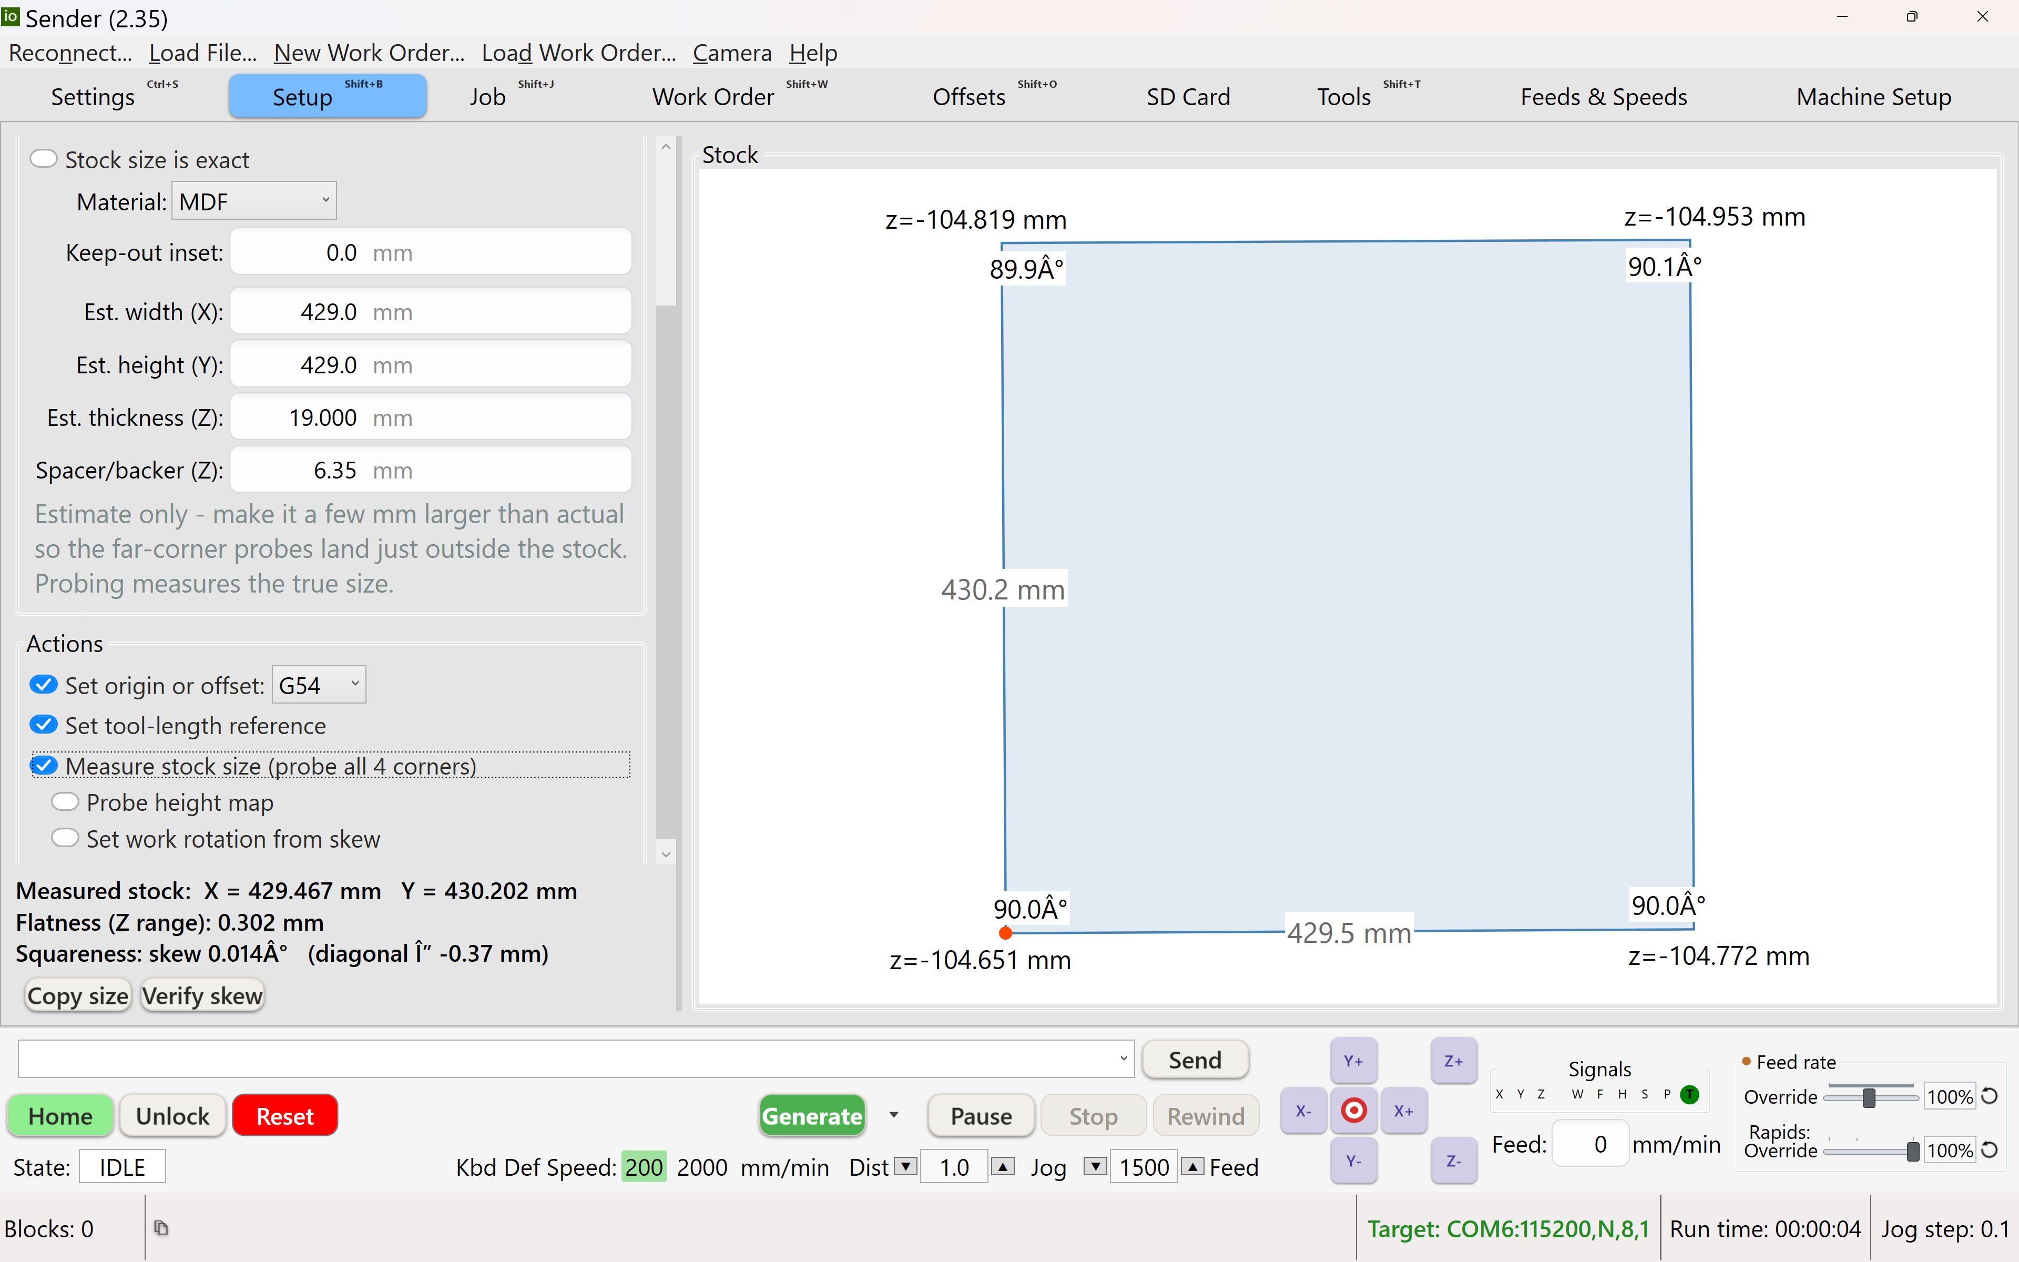This screenshot has height=1262, width=2019.
Task: Jog the machine in the X- direction
Action: (x=1303, y=1111)
